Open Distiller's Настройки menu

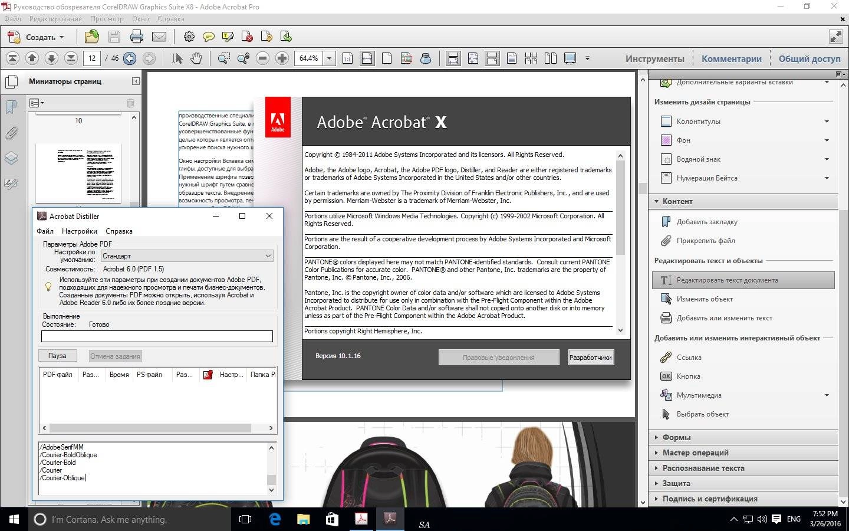point(80,231)
